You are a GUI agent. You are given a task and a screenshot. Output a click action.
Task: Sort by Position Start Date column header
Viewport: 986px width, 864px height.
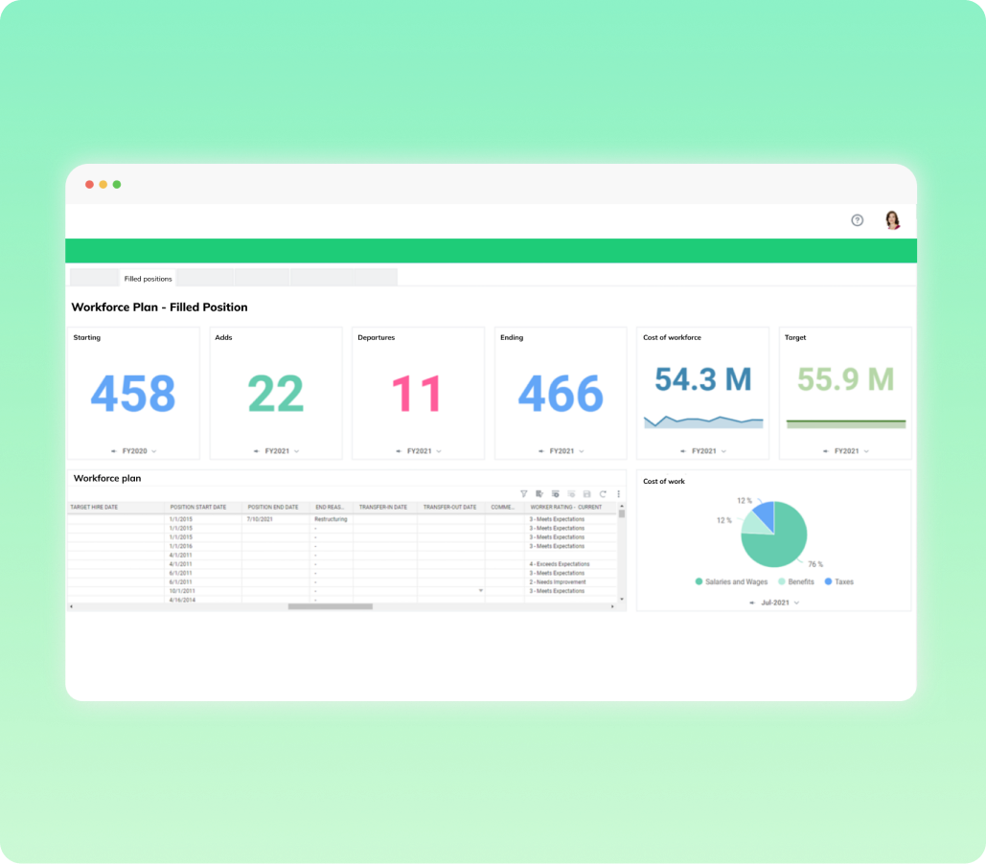pos(198,507)
